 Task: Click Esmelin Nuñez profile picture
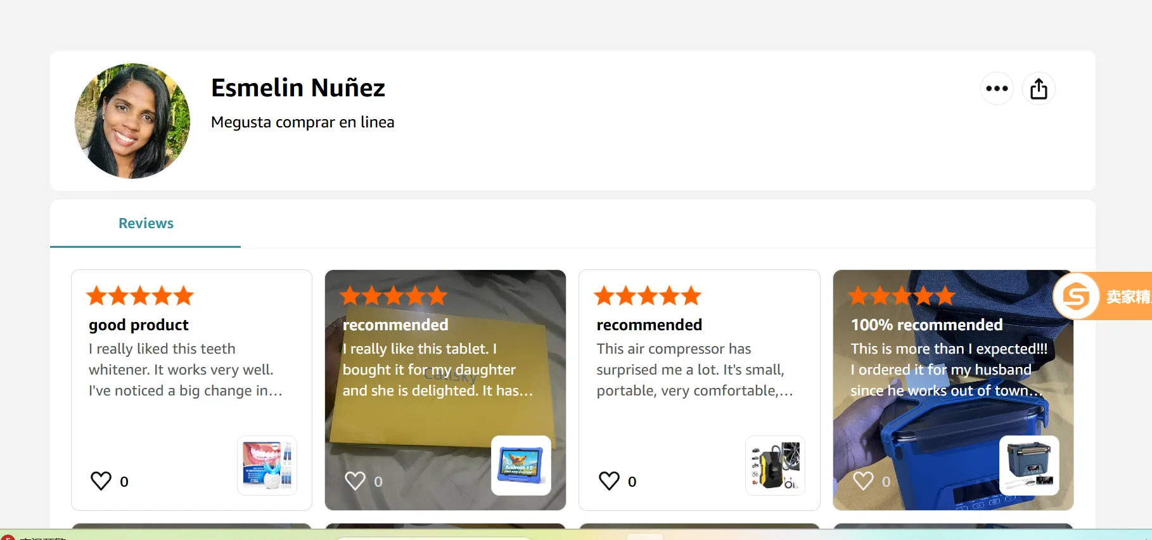tap(132, 120)
